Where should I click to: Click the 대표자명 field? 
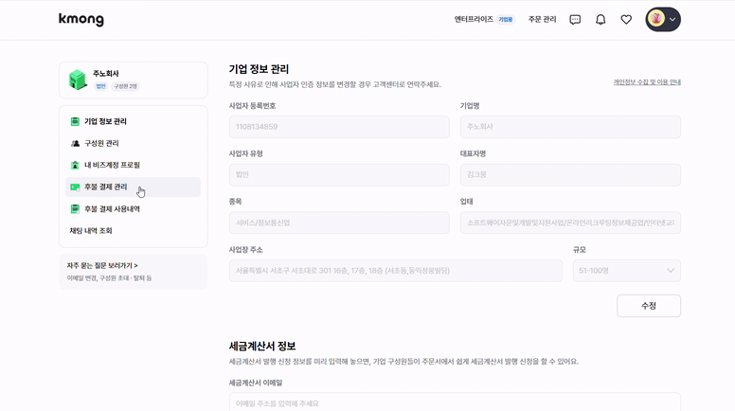click(570, 175)
